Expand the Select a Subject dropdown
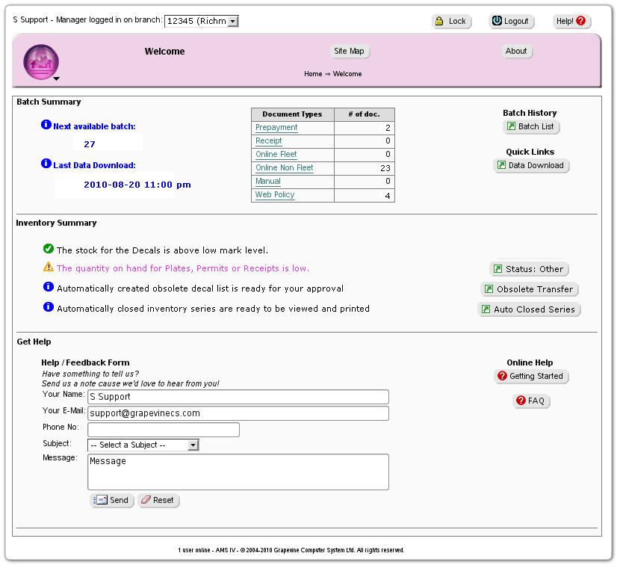Viewport: 620px width, 568px height. coord(193,445)
